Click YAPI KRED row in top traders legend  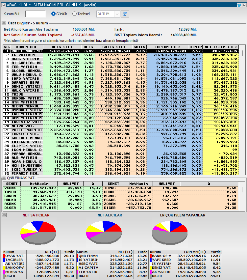(x=185, y=260)
